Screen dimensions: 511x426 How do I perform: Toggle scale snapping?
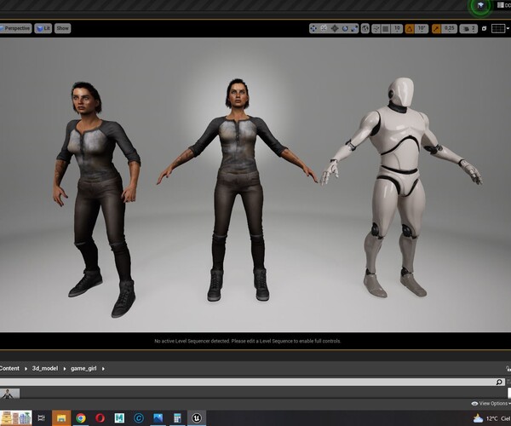436,29
